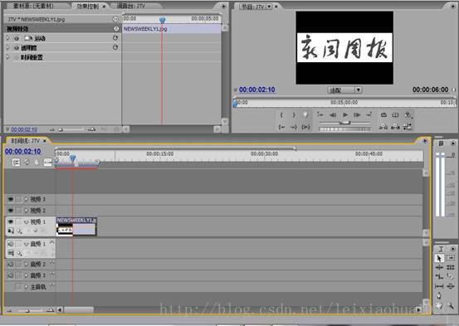
Task: Open the program monitor zoom level dropdown
Action: pos(344,90)
